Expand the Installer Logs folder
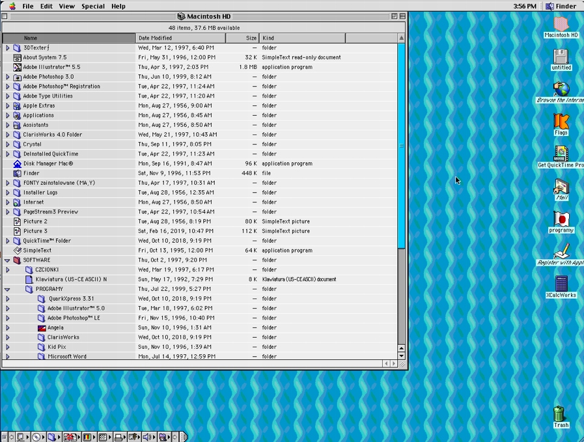 [7, 193]
